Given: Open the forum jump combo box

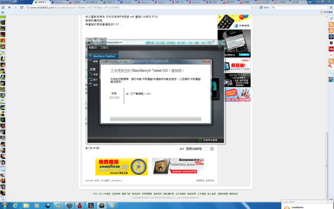Looking at the screenshot, I should coord(199,148).
